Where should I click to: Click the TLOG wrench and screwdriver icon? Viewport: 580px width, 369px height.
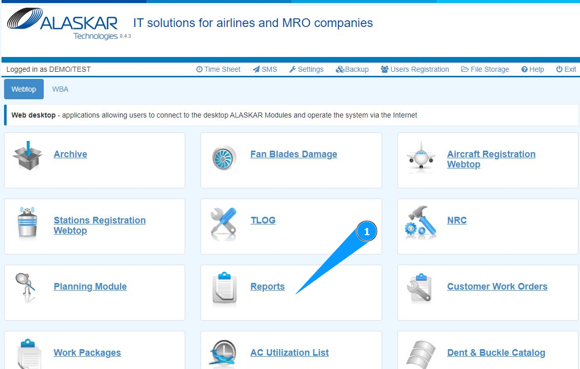point(224,223)
